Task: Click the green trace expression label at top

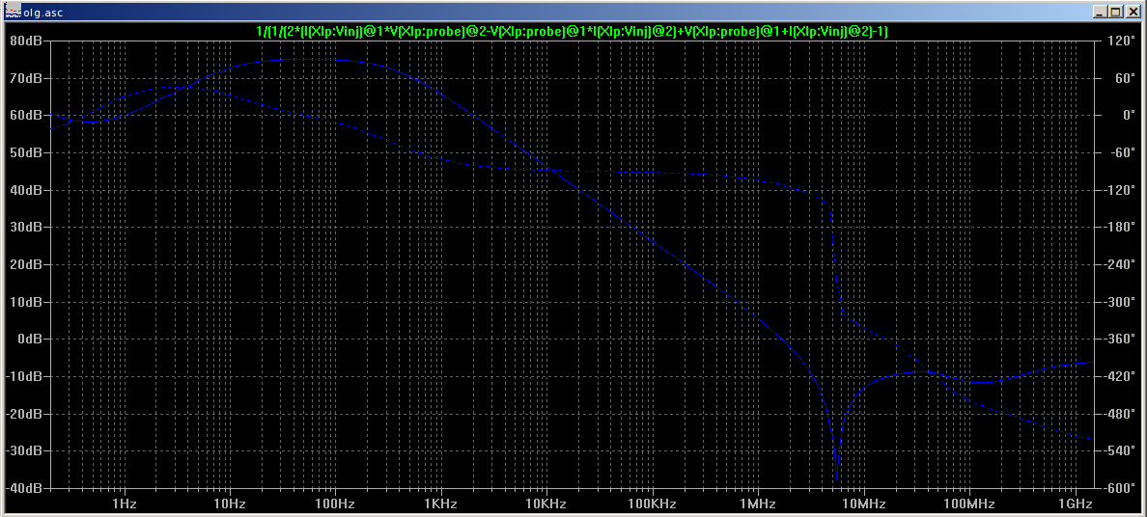Action: 573,31
